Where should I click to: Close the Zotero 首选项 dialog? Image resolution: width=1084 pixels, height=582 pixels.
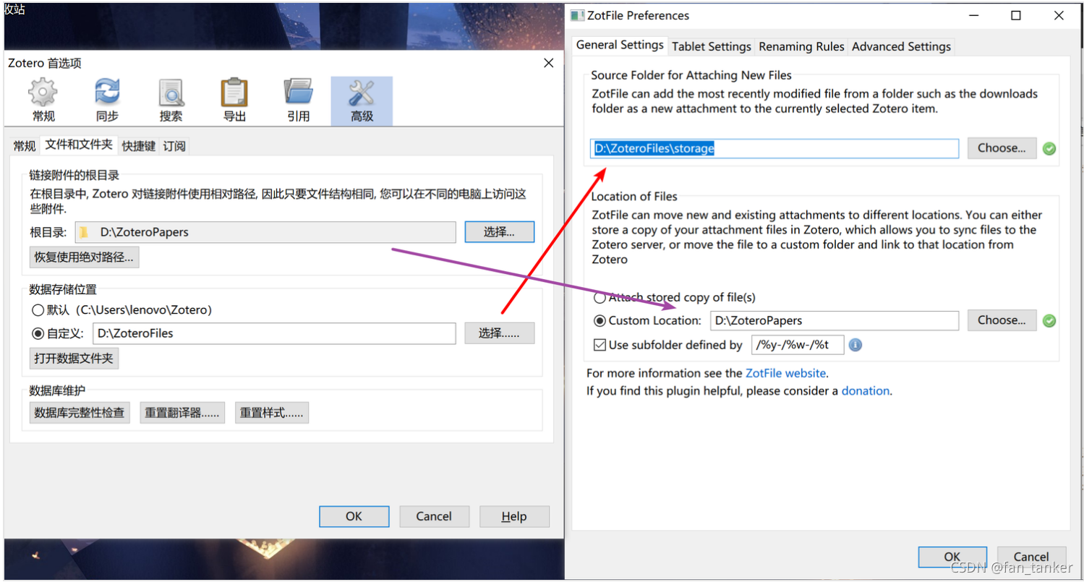(x=548, y=63)
